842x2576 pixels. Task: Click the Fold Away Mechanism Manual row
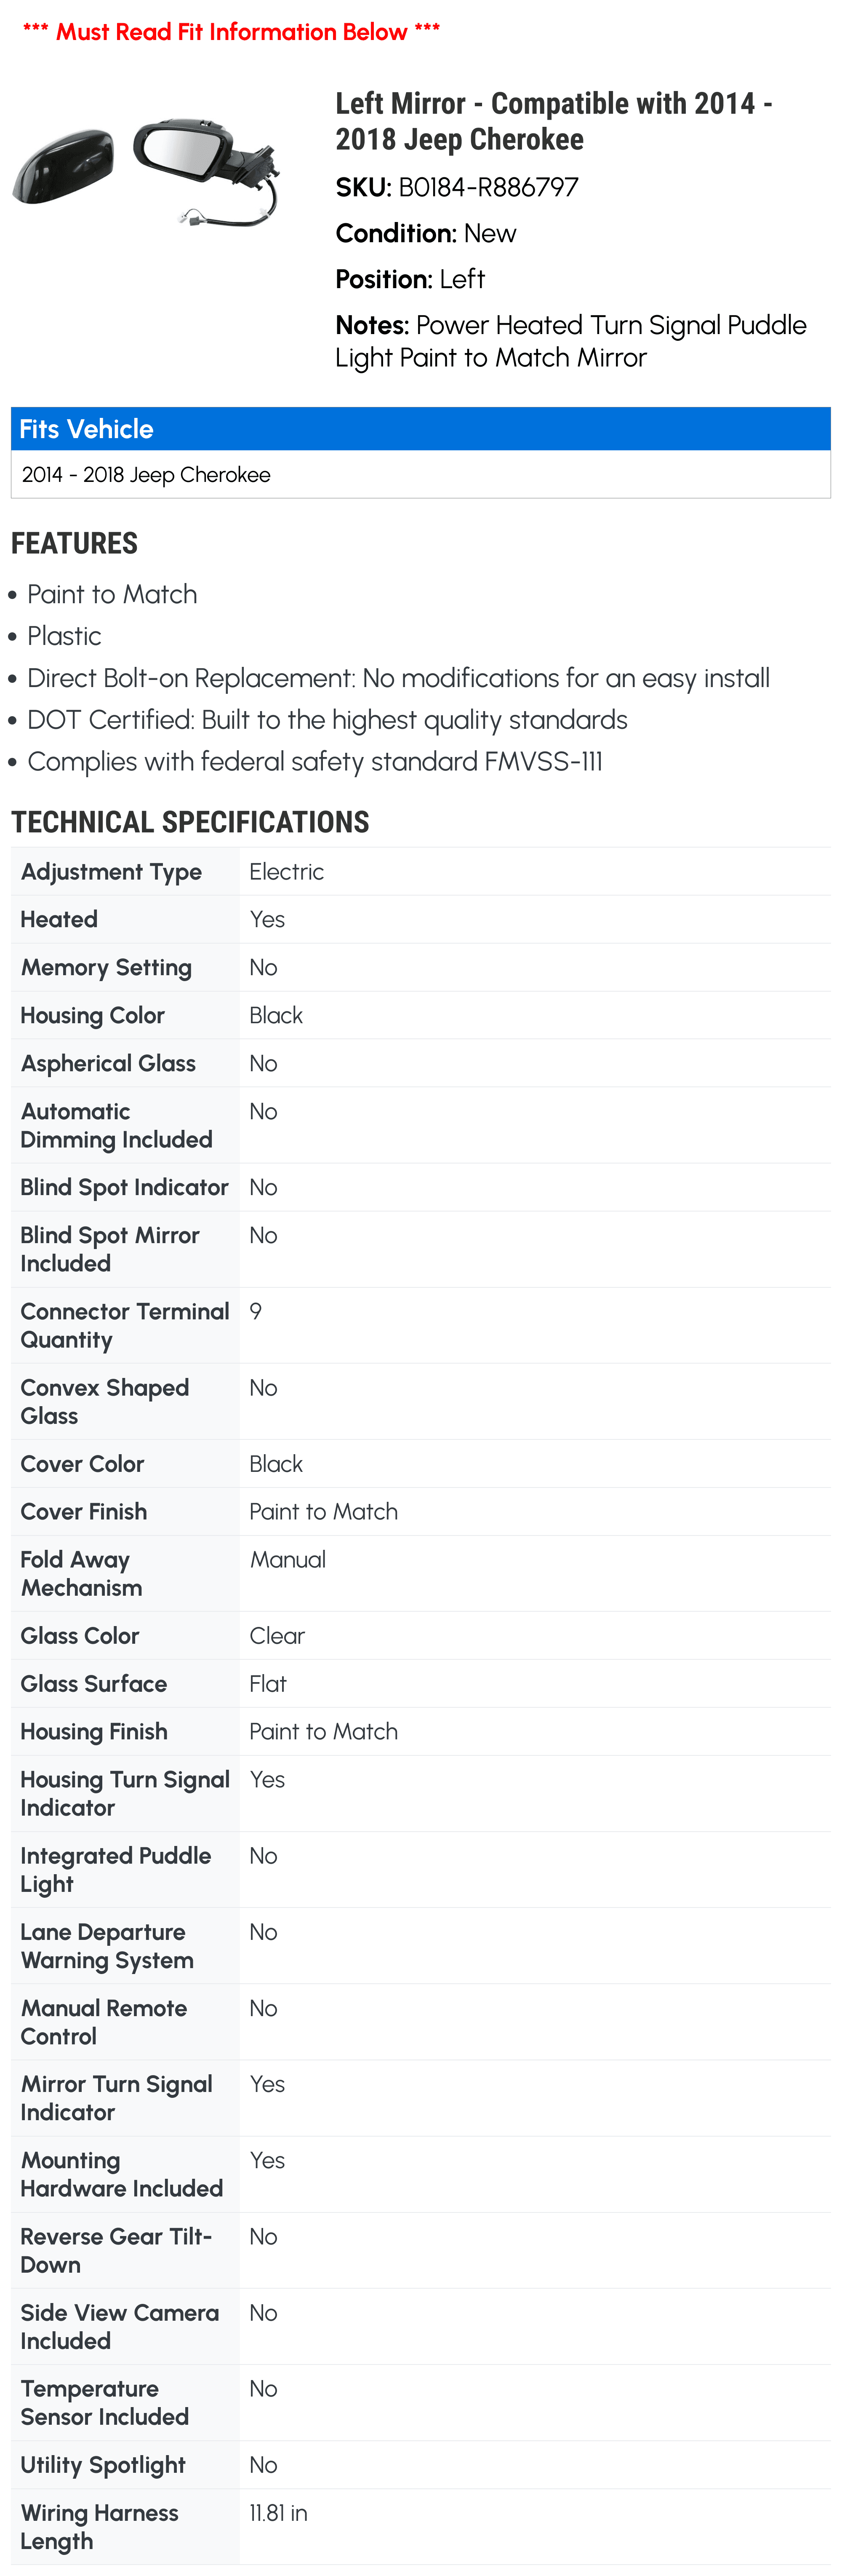pos(421,1574)
